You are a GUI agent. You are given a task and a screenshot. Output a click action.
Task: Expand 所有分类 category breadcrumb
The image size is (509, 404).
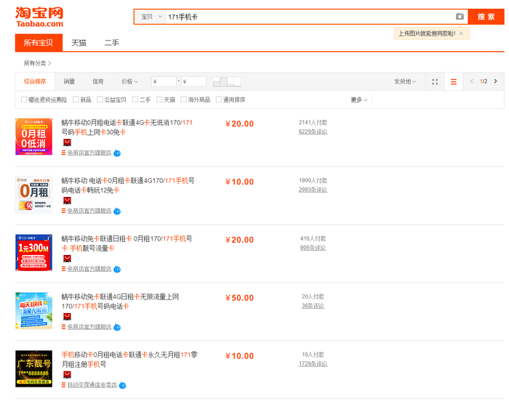coord(37,63)
